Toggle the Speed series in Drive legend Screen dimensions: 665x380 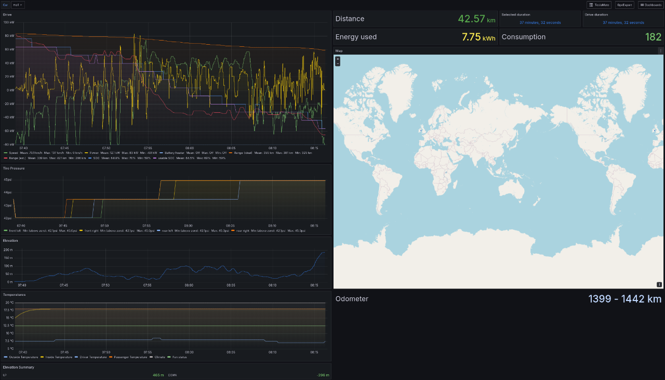[x=14, y=153]
